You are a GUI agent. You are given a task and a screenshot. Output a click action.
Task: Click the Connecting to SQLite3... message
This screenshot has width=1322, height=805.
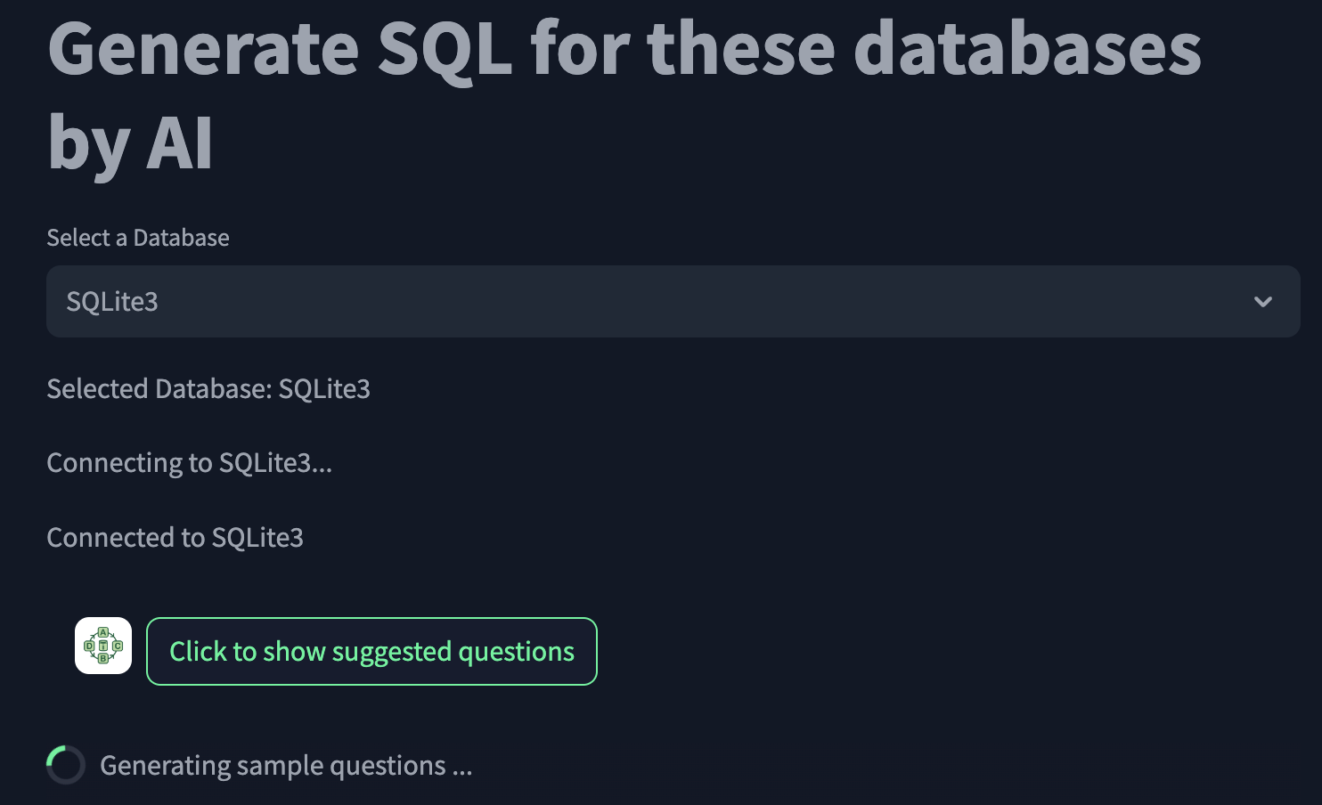189,463
